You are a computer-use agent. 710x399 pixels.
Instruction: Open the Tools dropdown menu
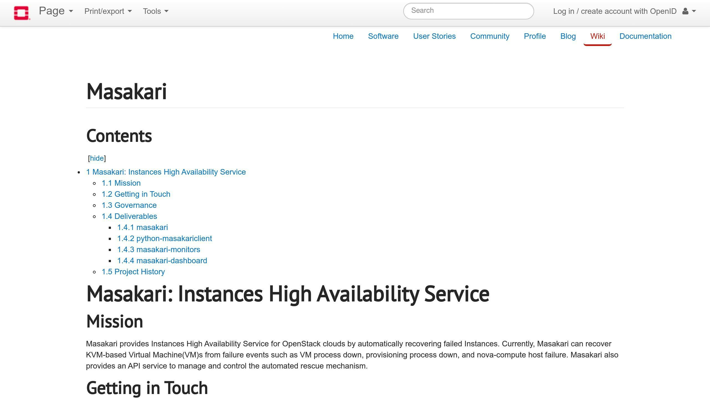click(155, 11)
